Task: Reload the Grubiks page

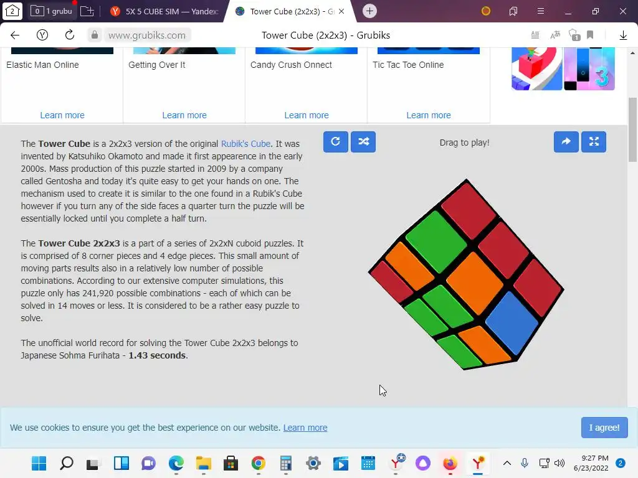Action: coord(70,35)
